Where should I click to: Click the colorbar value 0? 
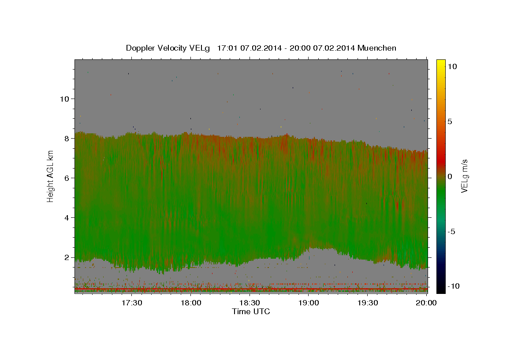point(450,176)
